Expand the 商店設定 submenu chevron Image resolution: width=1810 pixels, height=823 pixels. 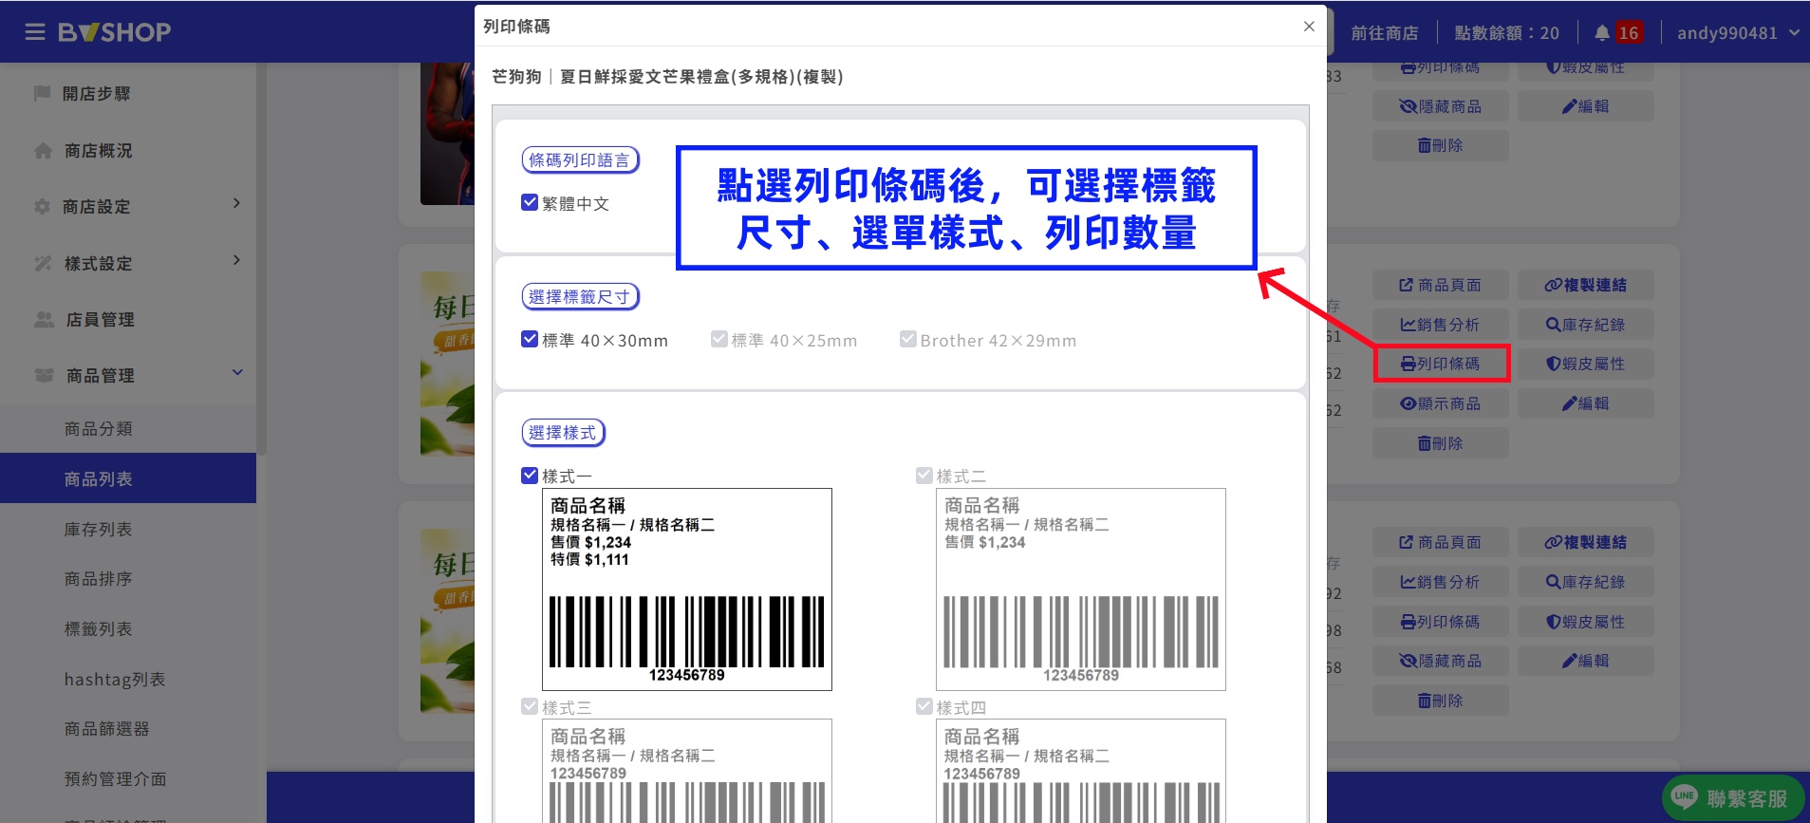pos(236,203)
